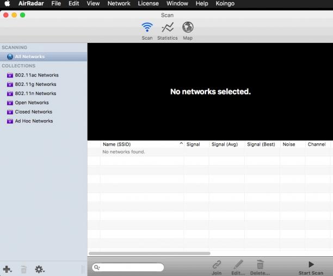This screenshot has height=276, width=333.
Task: Click the Name (SSID) column header
Action: pyautogui.click(x=142, y=145)
